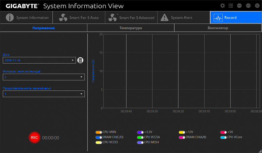Start recording with the red REC button
The height and width of the screenshot is (153, 262).
point(34,137)
